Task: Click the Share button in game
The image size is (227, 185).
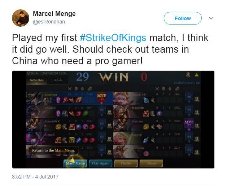Action: [151, 163]
